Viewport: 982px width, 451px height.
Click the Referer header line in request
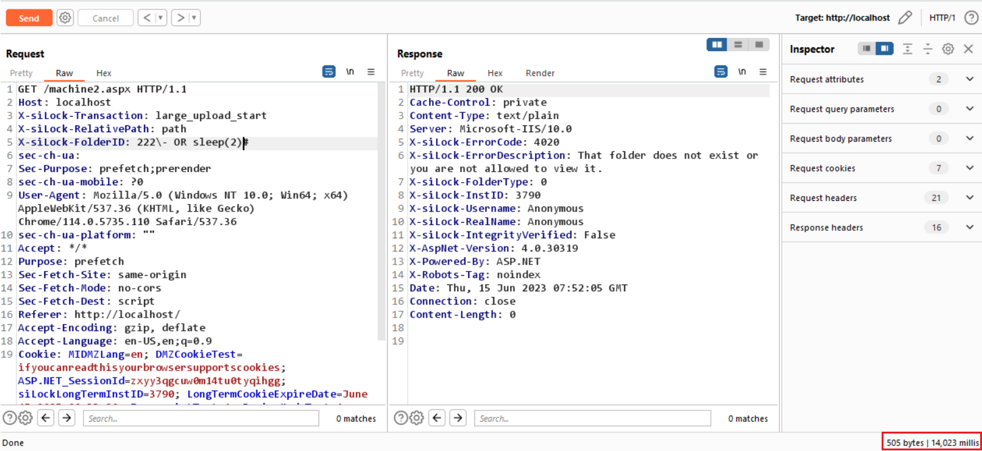[x=99, y=314]
